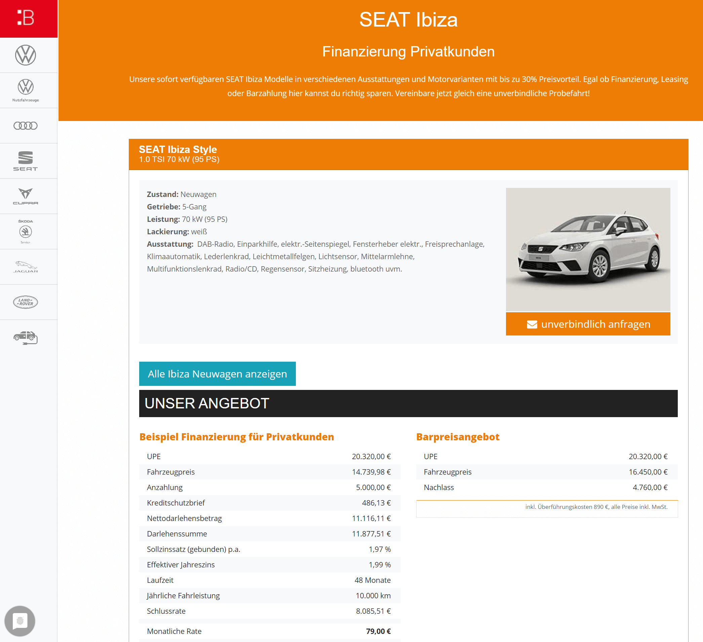This screenshot has width=703, height=642.
Task: Click 'Alle Ibiza Neuwagen anzeigen' button
Action: 217,374
